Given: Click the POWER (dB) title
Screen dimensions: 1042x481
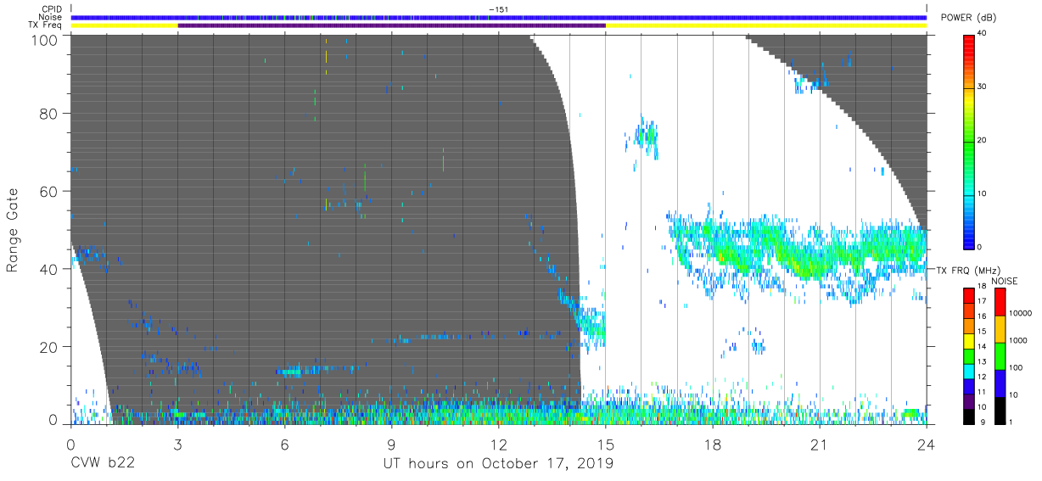Looking at the screenshot, I should pos(969,18).
